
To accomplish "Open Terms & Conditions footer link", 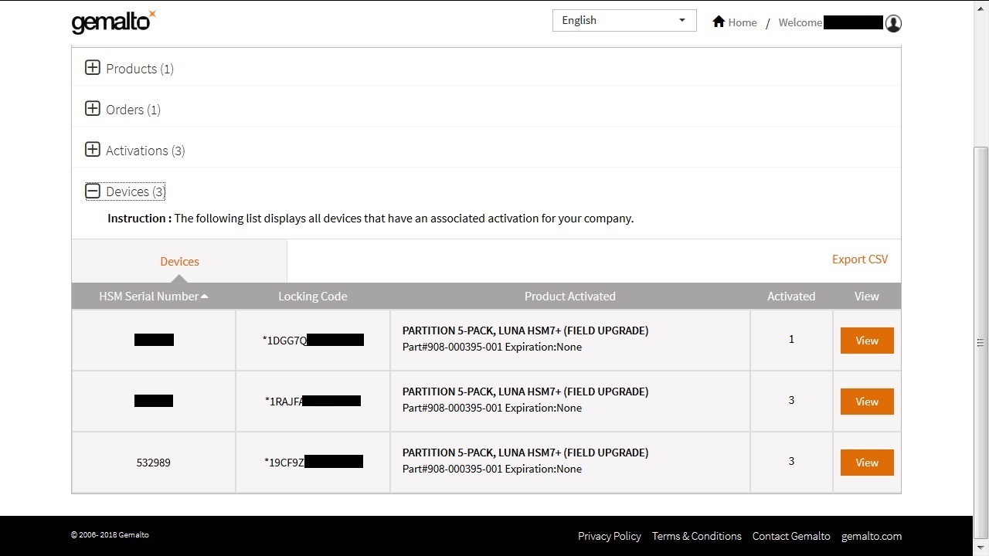I will (696, 536).
